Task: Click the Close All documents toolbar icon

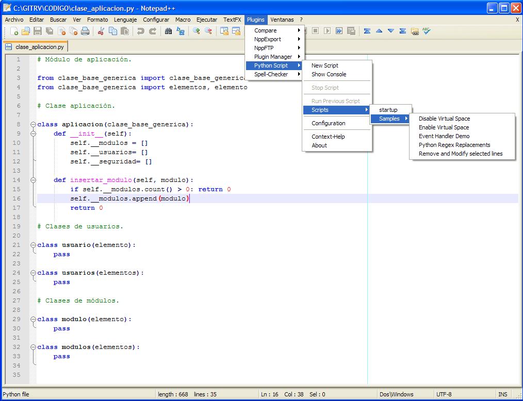Action: click(73, 31)
